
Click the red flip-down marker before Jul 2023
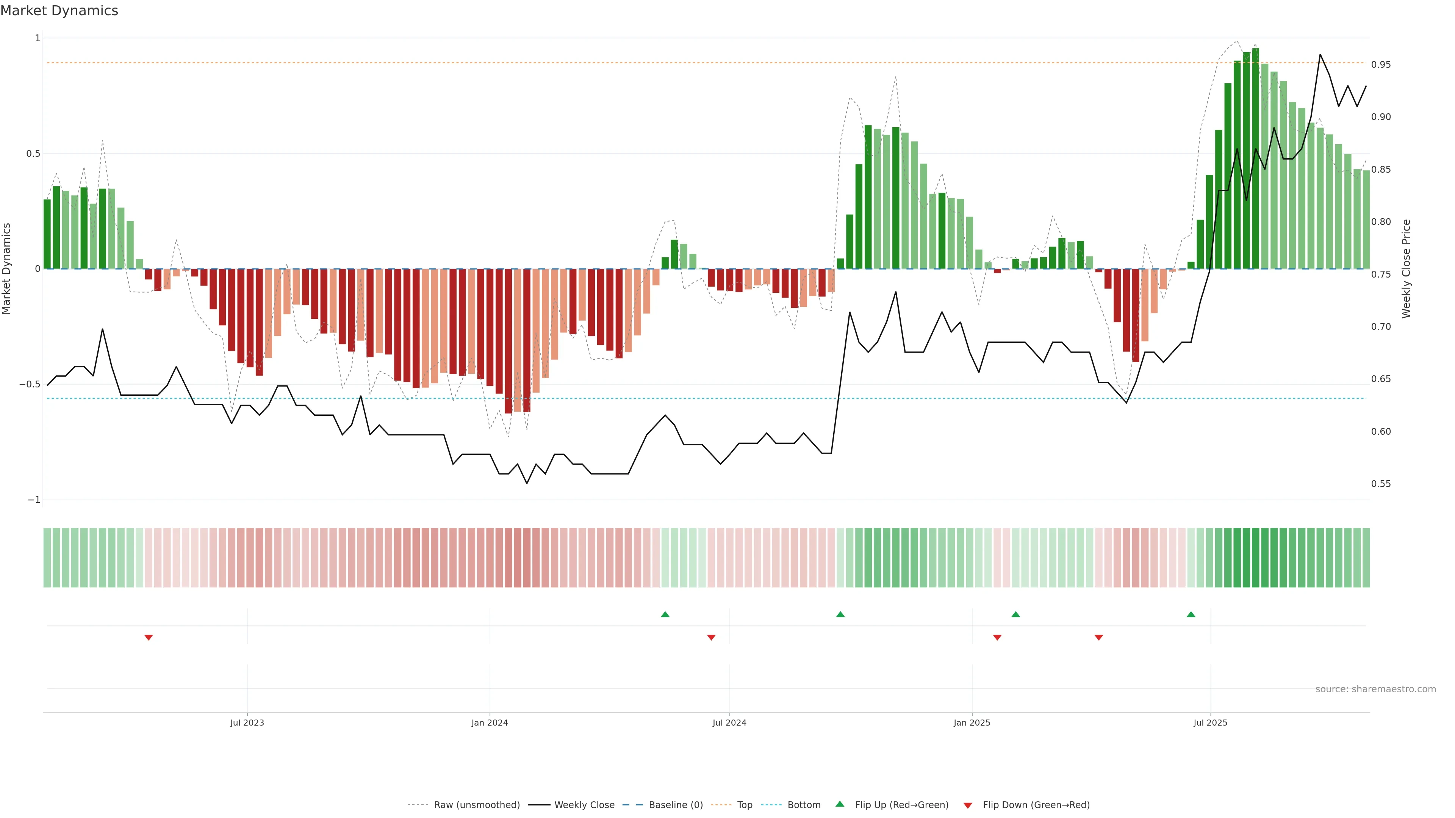tap(149, 637)
